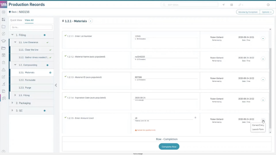Click the info icon beside amount used field
Screen dimensions: 276x155
tap(195, 118)
